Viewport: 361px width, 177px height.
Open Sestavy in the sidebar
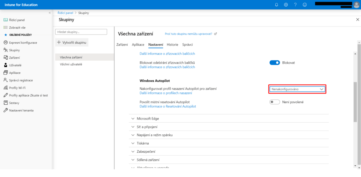(14, 103)
